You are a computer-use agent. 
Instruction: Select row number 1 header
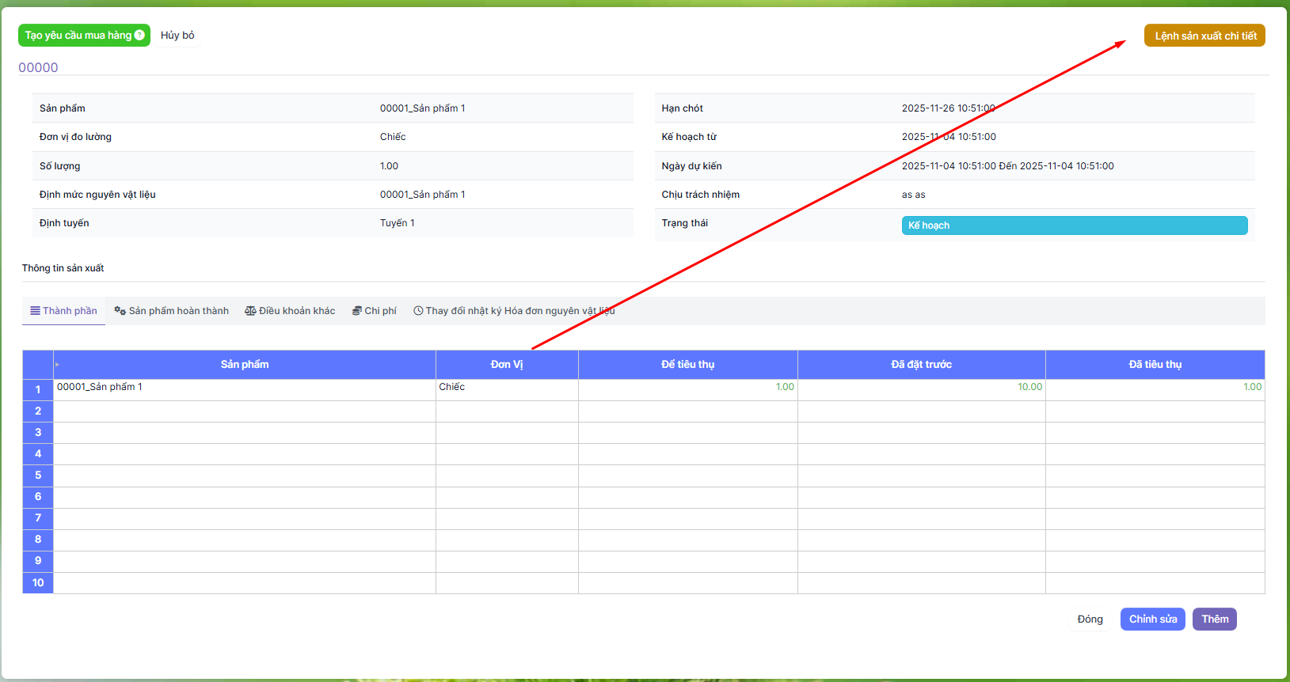38,389
